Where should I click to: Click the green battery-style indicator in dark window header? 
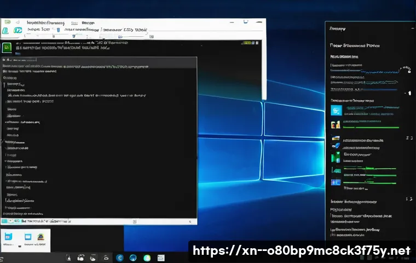tap(247, 43)
